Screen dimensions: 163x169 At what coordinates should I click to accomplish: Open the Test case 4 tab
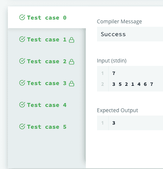coord(47,105)
